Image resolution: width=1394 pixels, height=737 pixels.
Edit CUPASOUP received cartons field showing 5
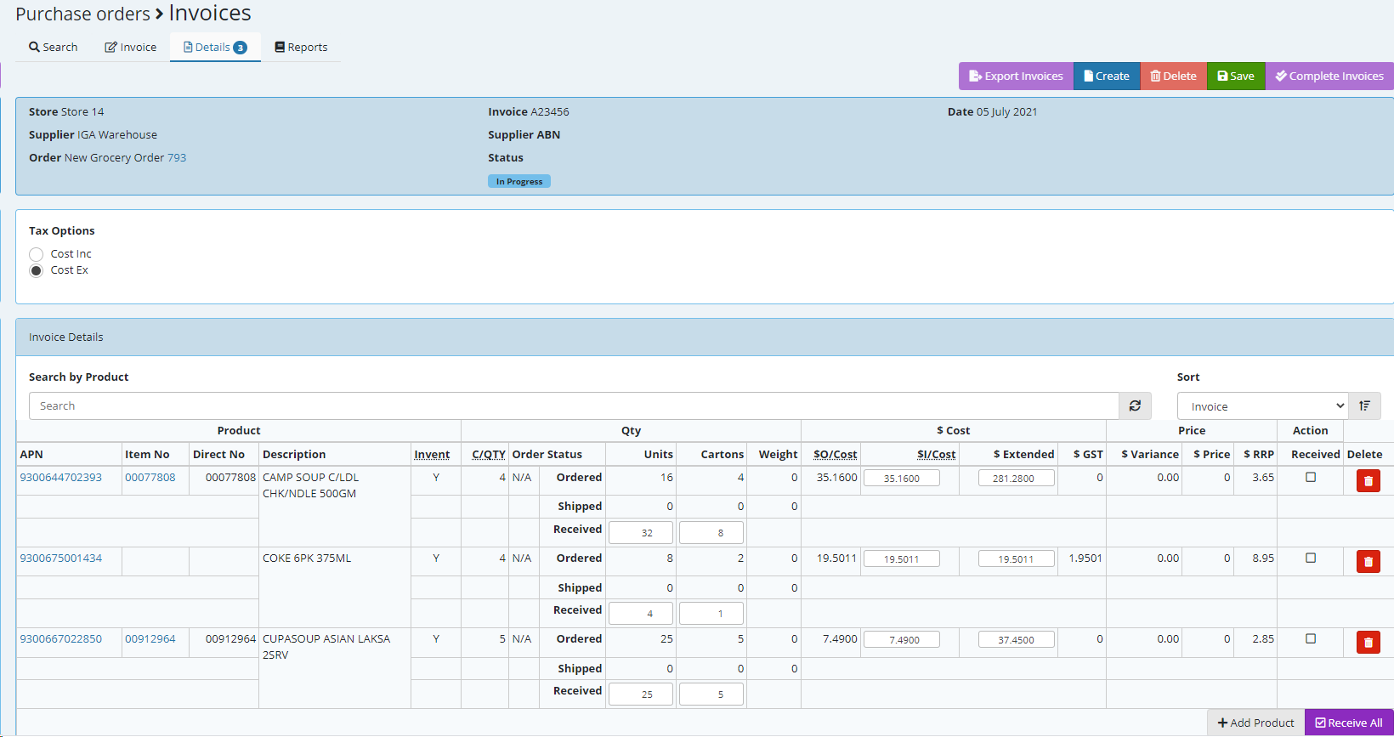(x=711, y=694)
